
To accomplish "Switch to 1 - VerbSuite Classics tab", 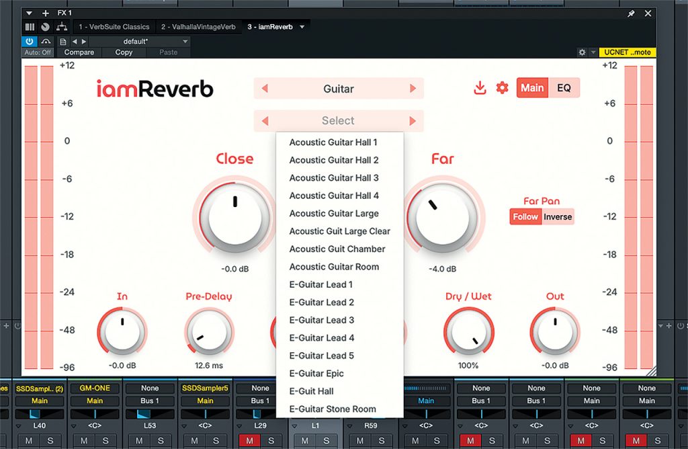I will [114, 27].
